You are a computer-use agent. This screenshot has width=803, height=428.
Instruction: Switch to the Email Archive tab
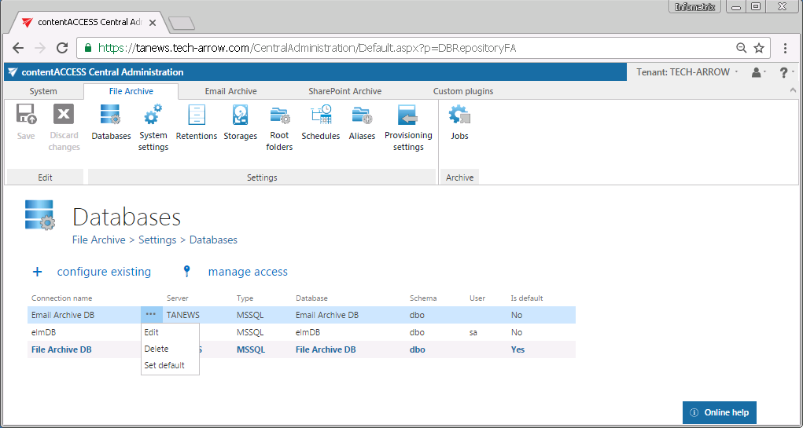tap(231, 91)
